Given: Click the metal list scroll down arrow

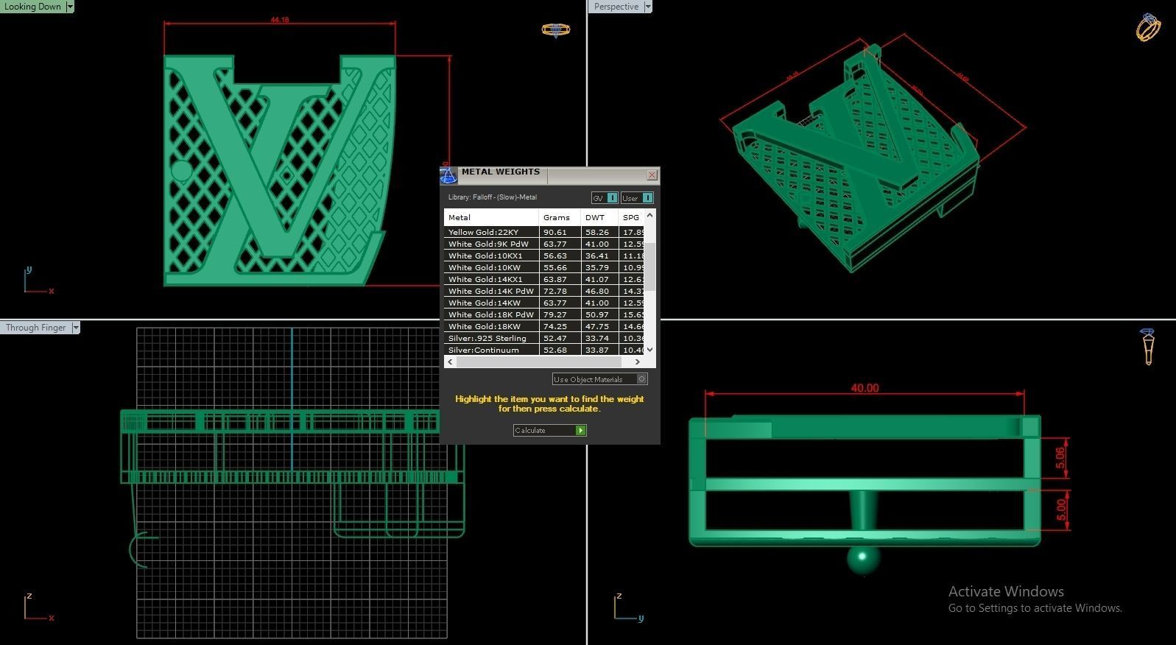Looking at the screenshot, I should (x=649, y=350).
